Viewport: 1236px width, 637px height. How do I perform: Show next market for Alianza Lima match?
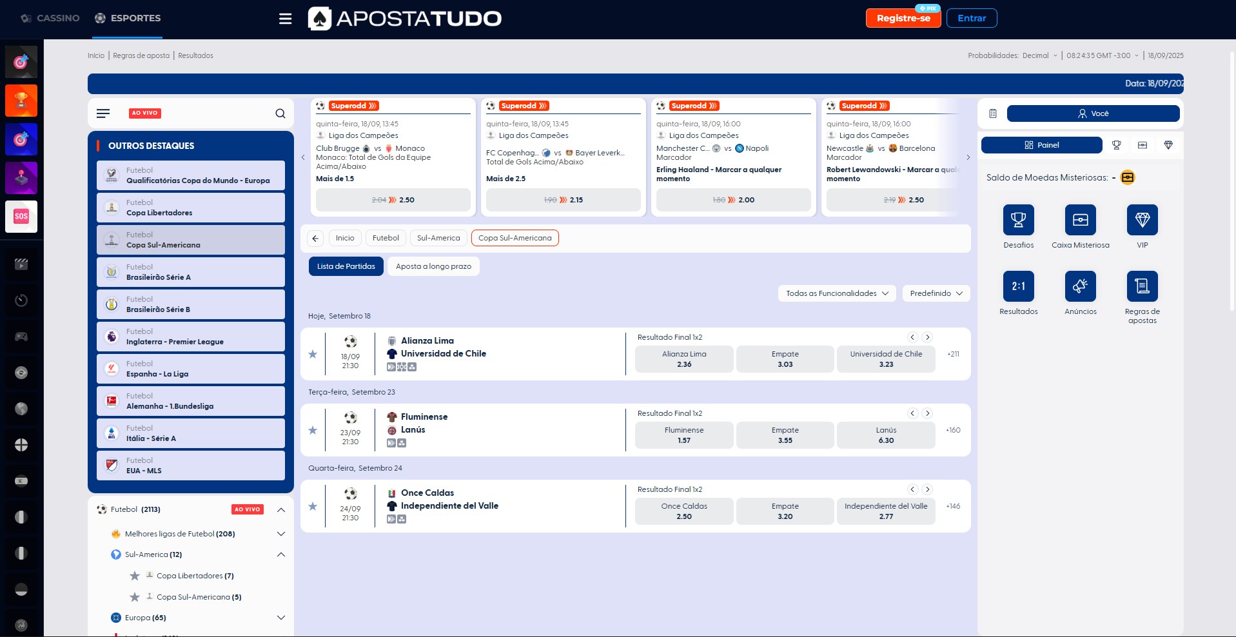tap(927, 337)
